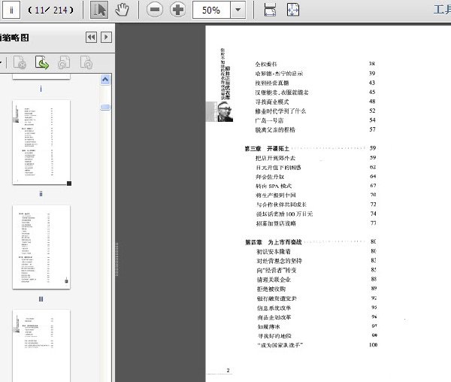
Task: Edit the page number field showing ii
Action: [11, 10]
